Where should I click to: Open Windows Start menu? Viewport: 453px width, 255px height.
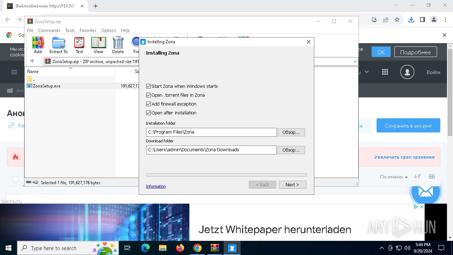coord(8,248)
